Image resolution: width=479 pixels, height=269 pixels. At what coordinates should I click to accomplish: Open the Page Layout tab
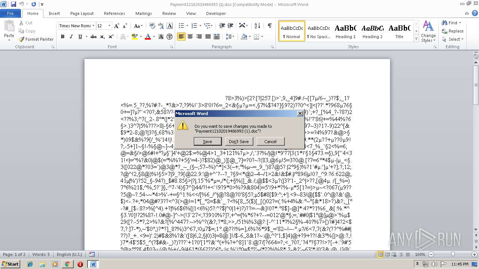click(82, 13)
